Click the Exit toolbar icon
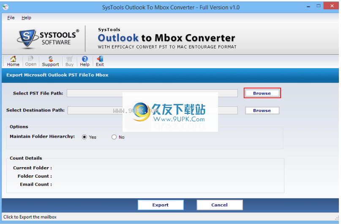Image resolution: width=341 pixels, height=224 pixels. [x=100, y=61]
